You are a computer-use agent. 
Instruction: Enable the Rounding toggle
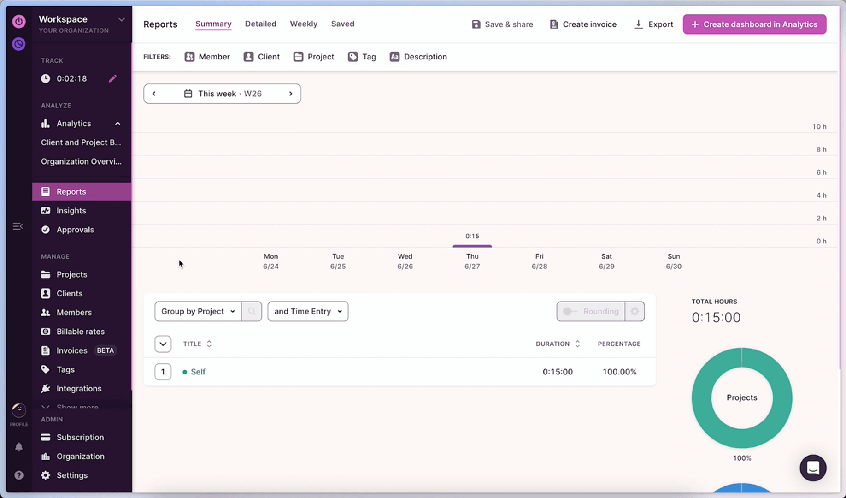click(x=568, y=311)
